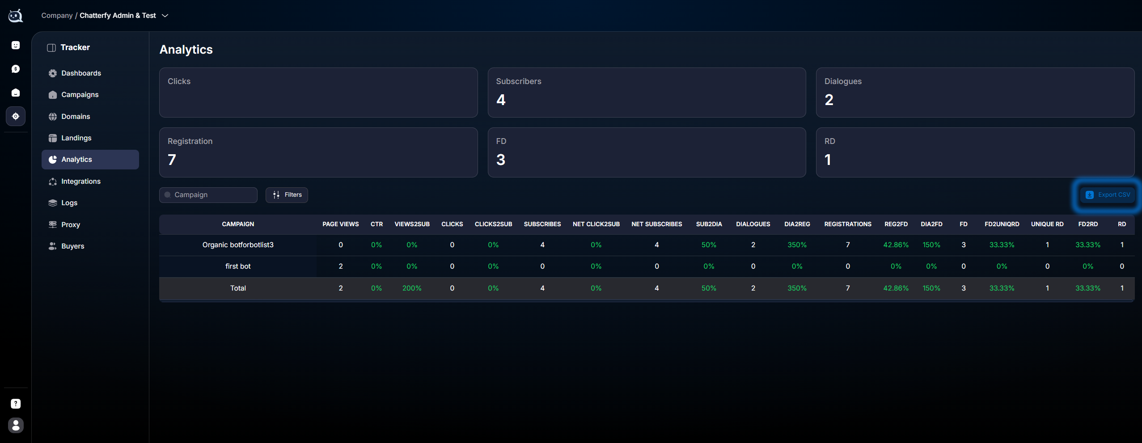Click the Dashboards gear icon
Image resolution: width=1142 pixels, height=443 pixels.
53,73
